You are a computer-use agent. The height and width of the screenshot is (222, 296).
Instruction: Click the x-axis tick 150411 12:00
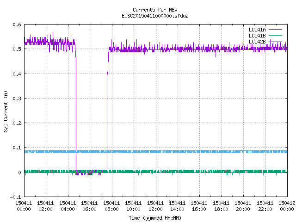155,206
